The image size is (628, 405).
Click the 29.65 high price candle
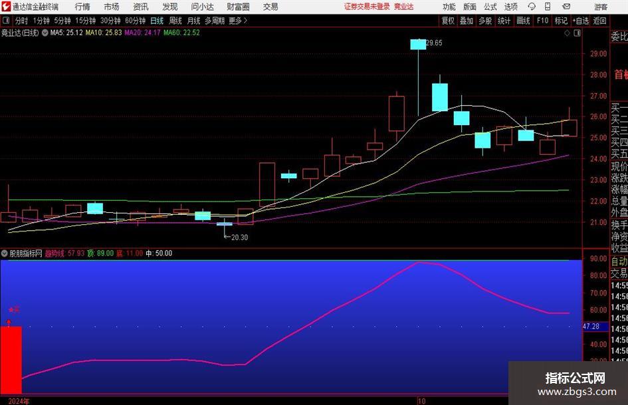coord(418,44)
